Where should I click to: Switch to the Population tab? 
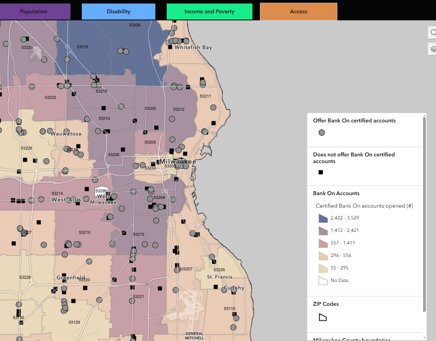click(34, 12)
